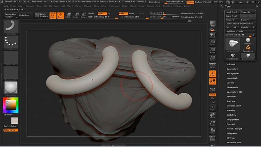Expand the SubTool section
The width and height of the screenshot is (261, 147).
coord(231,65)
